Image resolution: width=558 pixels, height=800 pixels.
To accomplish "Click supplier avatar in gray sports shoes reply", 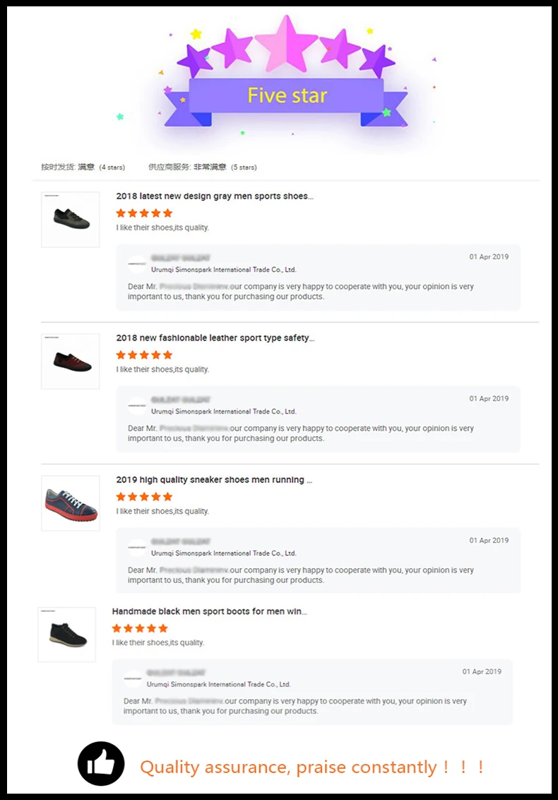I will point(137,264).
